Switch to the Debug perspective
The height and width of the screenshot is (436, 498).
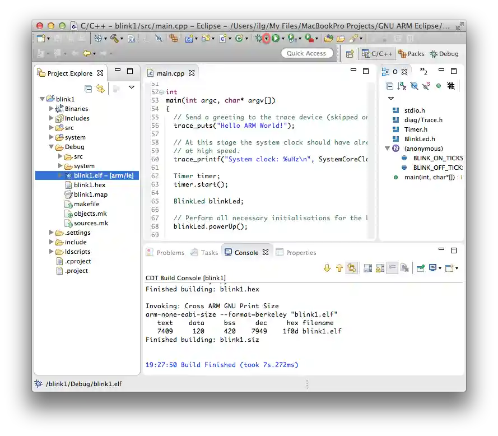click(x=444, y=54)
